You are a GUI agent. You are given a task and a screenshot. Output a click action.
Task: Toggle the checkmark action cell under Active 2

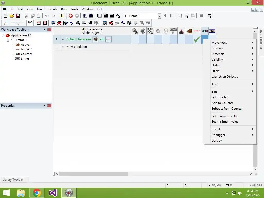click(197, 39)
